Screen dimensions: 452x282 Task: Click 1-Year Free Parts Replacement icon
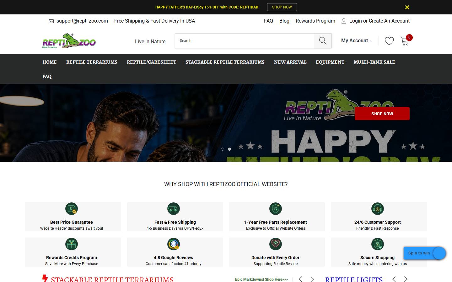[x=276, y=209]
